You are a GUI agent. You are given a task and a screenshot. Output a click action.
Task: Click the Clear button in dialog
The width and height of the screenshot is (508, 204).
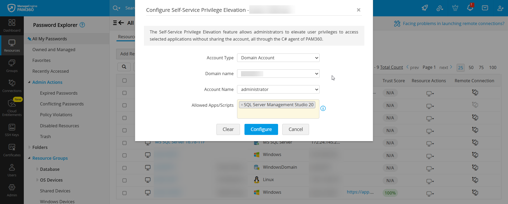228,129
